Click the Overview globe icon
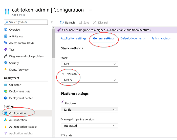The width and height of the screenshot is (177, 140). coord(6,30)
